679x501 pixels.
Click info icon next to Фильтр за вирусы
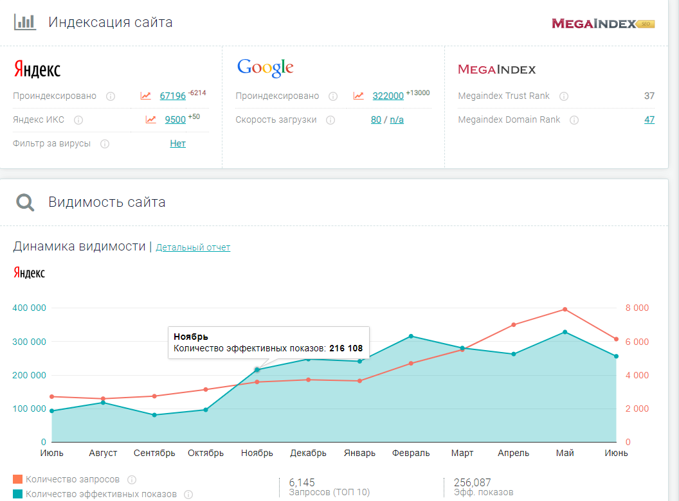105,144
